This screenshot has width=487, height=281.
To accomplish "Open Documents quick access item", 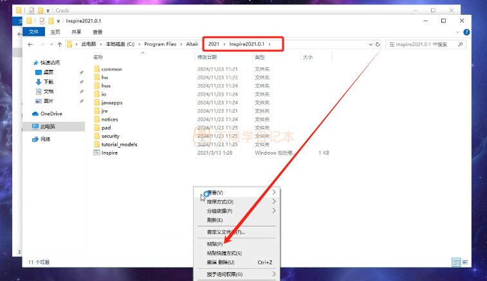I will coord(45,91).
